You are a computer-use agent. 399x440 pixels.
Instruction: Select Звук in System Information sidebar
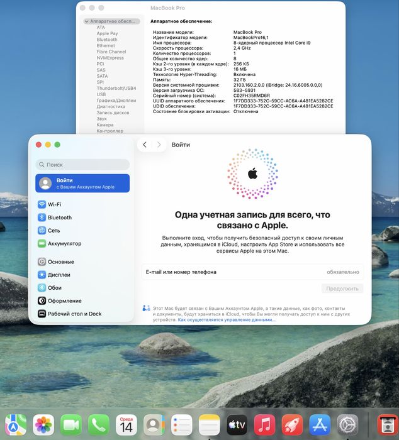pyautogui.click(x=102, y=119)
